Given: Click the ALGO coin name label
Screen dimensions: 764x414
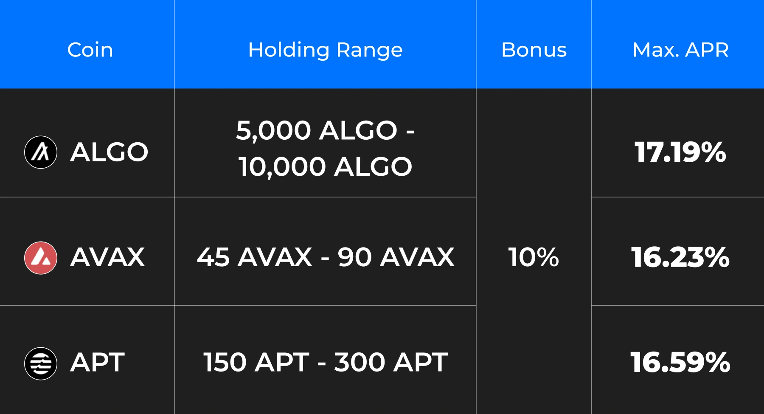Looking at the screenshot, I should pyautogui.click(x=109, y=152).
